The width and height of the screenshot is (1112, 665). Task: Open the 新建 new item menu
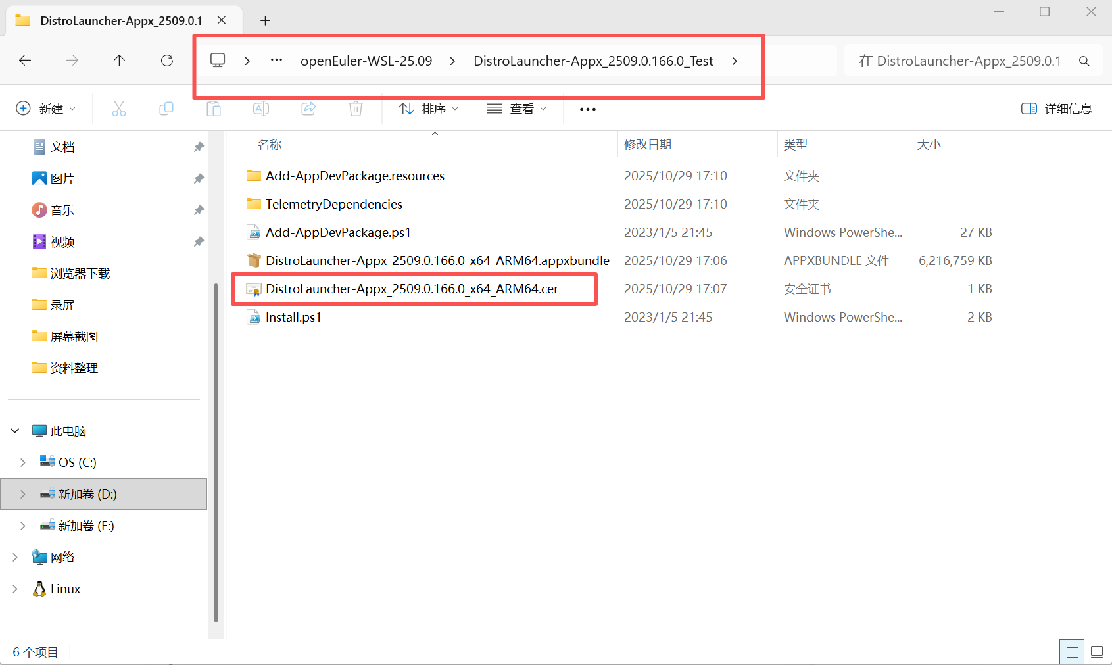pyautogui.click(x=46, y=109)
